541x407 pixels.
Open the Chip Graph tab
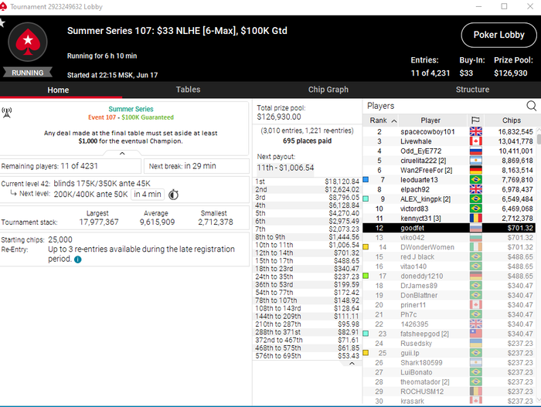pyautogui.click(x=328, y=90)
